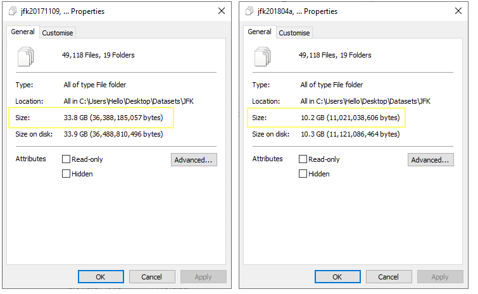Screen dimensions: 478x294
Task: Click the title bar icon of jfk201804a Properties
Action: (x=249, y=11)
